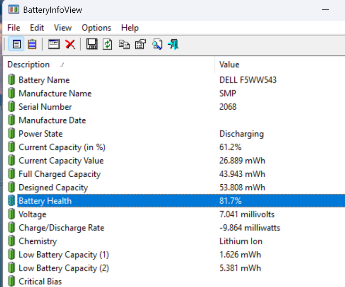This screenshot has height=287, width=345.
Task: Click the 53.808 mWh designed capacity value
Action: (x=242, y=188)
